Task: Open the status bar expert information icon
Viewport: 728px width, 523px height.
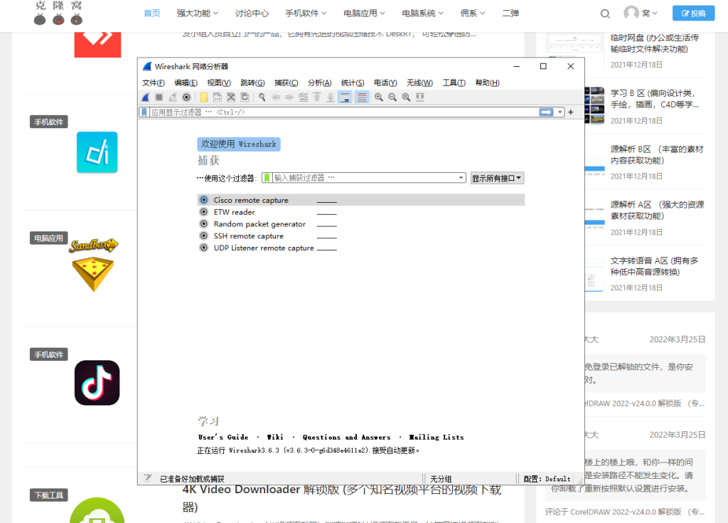Action: point(148,478)
